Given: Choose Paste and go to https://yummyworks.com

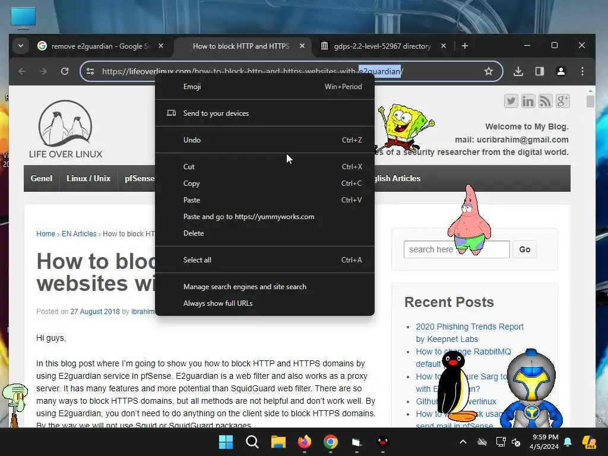Looking at the screenshot, I should [265, 217].
